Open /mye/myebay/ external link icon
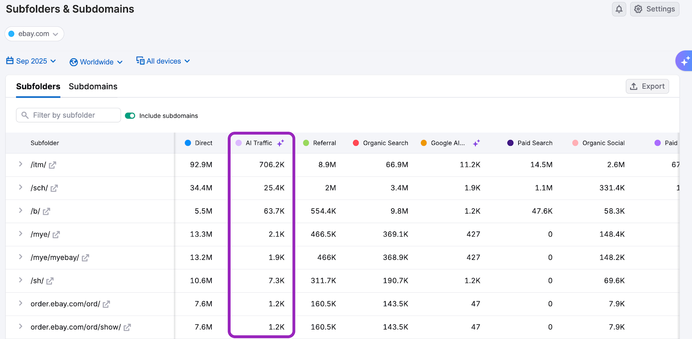Screen dimensions: 692x339 click(x=85, y=258)
